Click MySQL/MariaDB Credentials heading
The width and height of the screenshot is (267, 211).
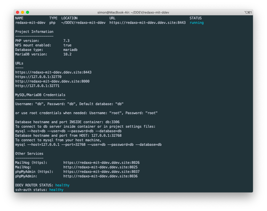(40, 95)
